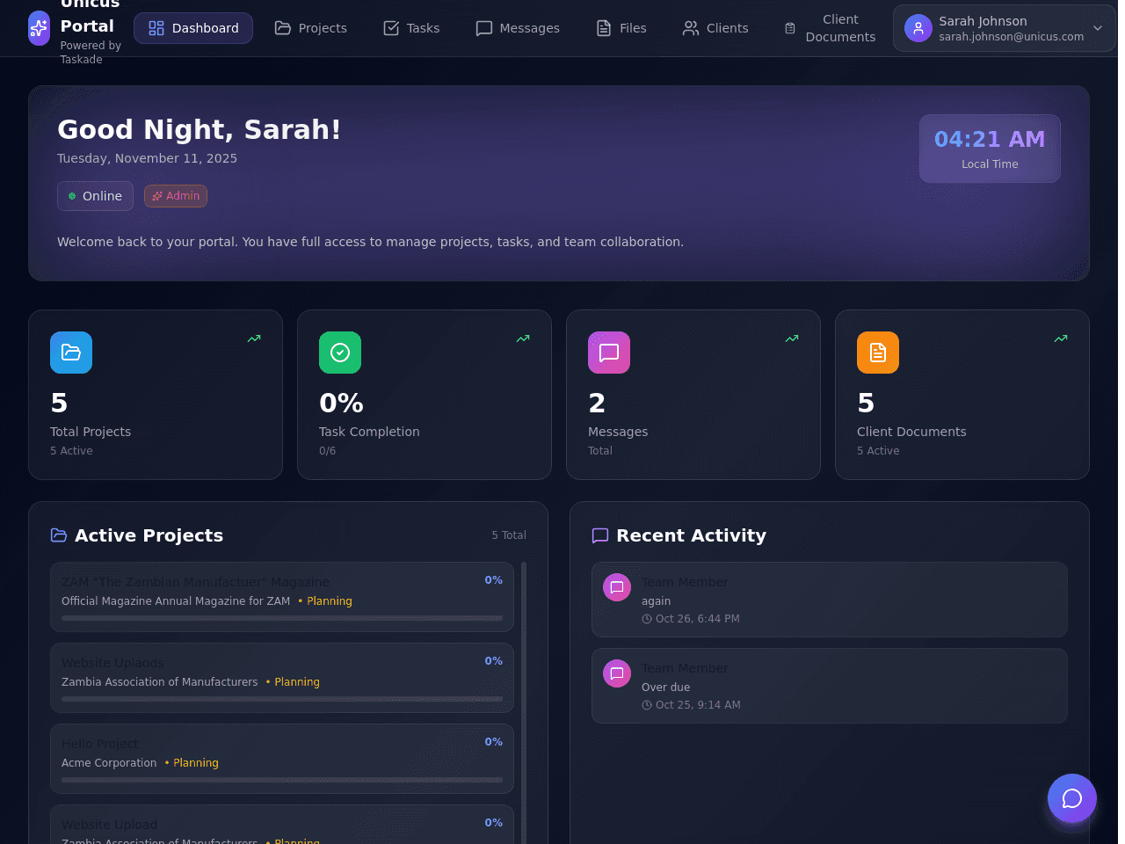Click the 04:21 AM local time widget
Viewport: 1125px width, 844px height.
pyautogui.click(x=990, y=149)
